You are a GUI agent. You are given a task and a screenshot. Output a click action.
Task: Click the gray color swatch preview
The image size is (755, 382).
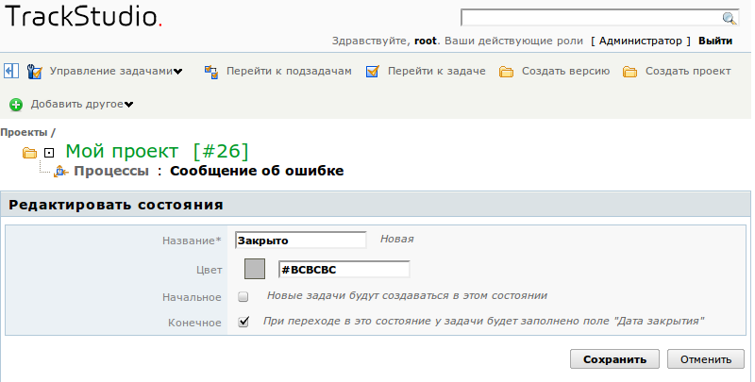click(255, 269)
